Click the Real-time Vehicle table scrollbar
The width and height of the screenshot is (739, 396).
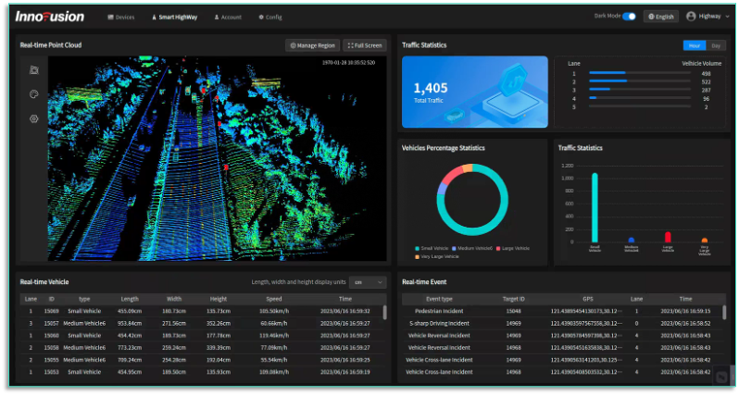384,313
